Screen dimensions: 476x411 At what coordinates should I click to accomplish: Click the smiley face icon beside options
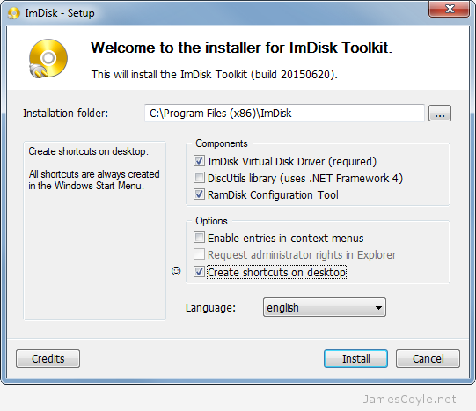[x=176, y=271]
